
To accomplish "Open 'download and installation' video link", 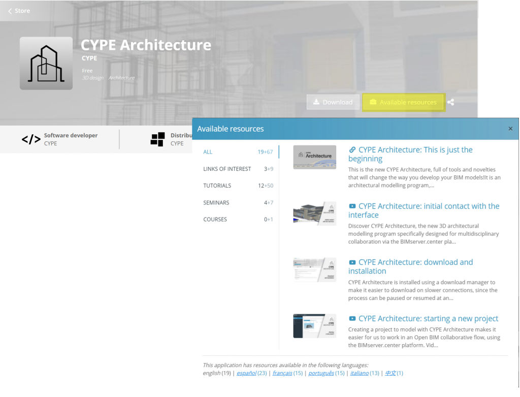I will [x=410, y=266].
